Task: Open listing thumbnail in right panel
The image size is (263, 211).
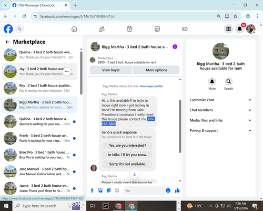Action: (220, 51)
